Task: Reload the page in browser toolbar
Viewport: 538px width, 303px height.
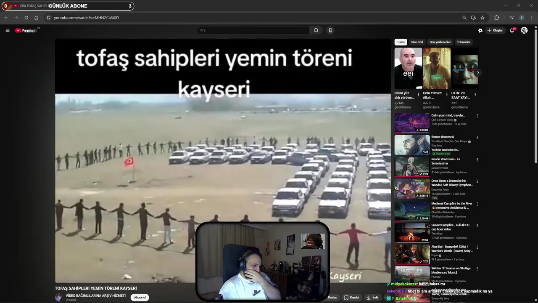Action: [26, 18]
